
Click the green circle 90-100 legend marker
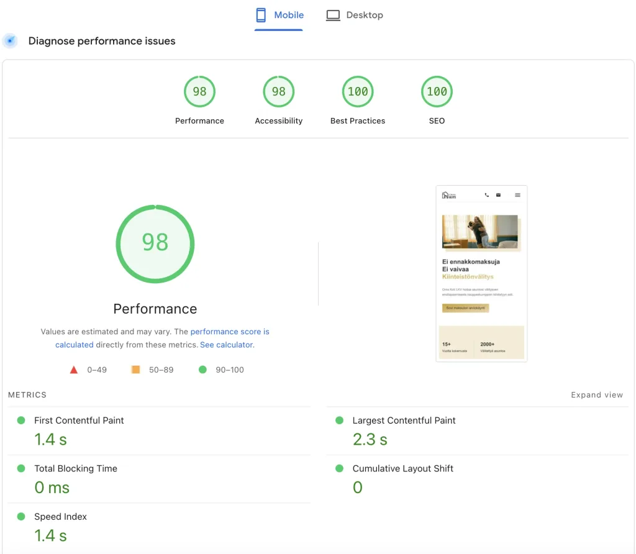tap(201, 369)
